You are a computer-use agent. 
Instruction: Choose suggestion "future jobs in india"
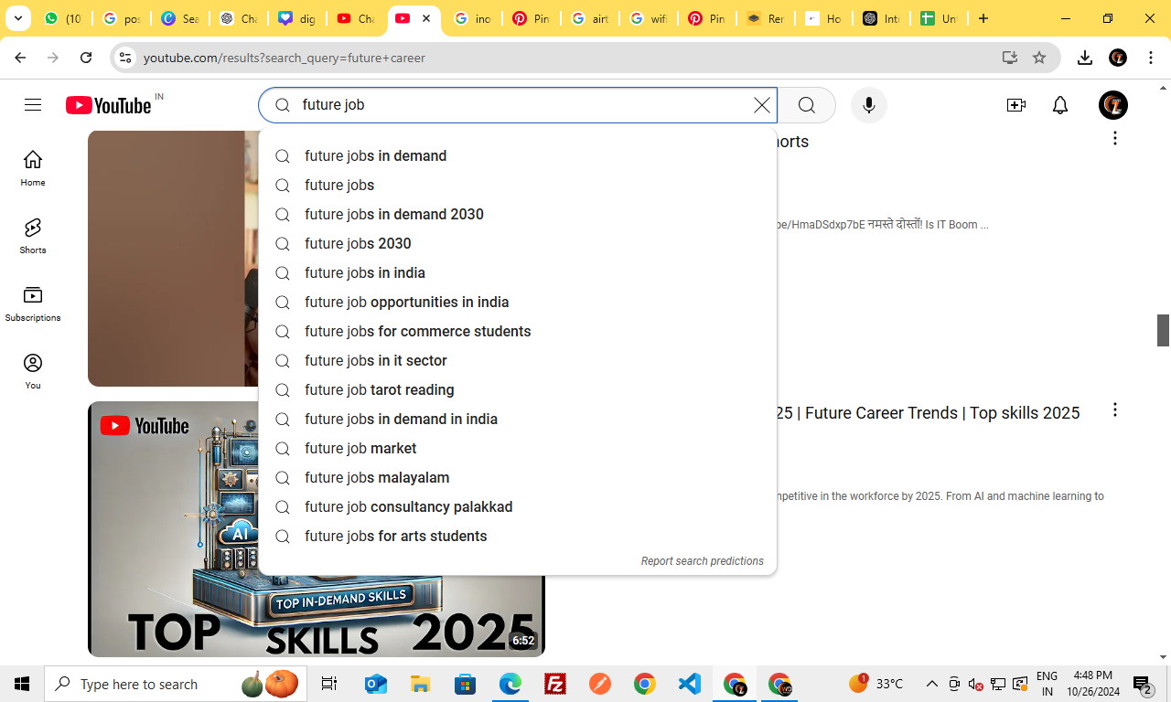point(518,272)
